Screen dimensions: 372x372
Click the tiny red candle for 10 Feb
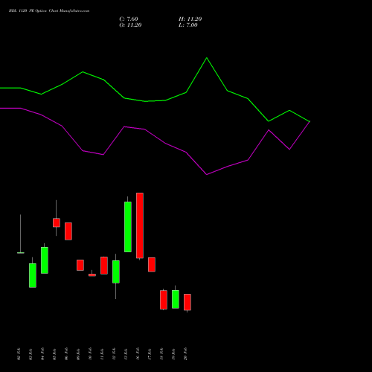pos(92,275)
